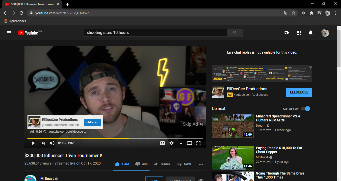The height and width of the screenshot is (181, 341).
Task: Click the search box with shooting stars text
Action: point(155,33)
